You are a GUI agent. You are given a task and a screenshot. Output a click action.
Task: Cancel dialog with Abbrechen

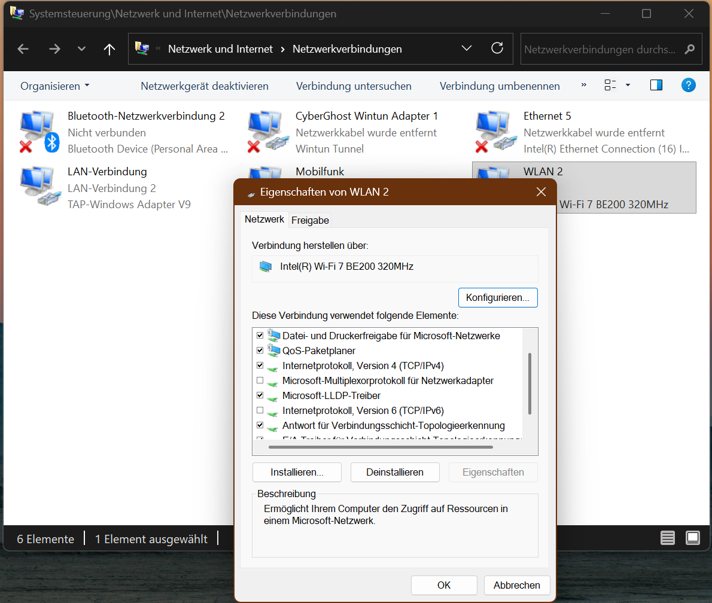coord(517,585)
